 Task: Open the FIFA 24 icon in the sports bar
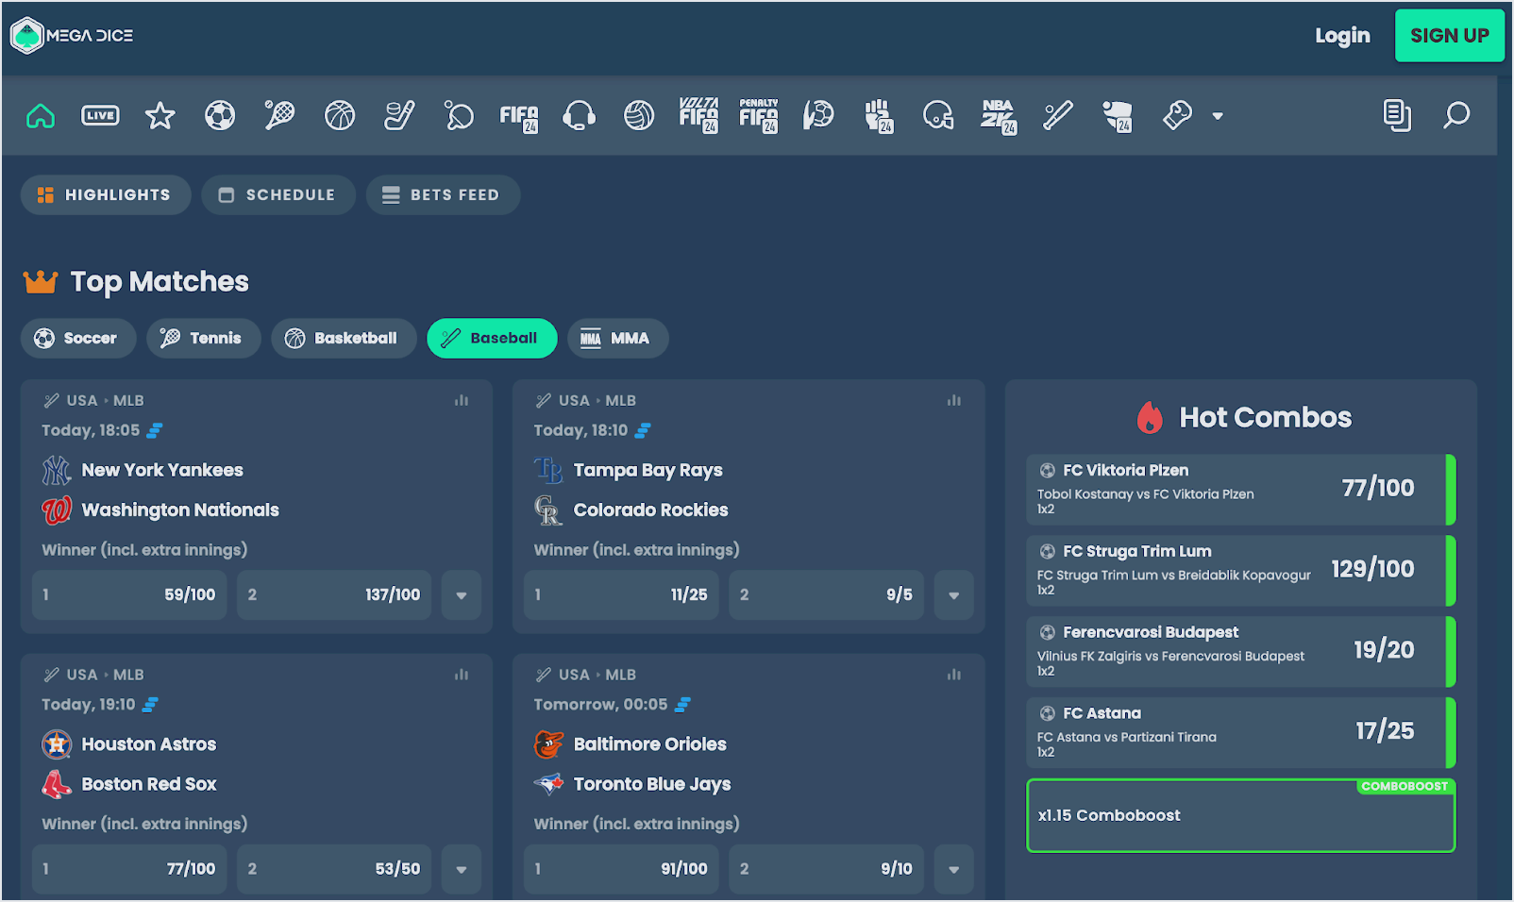pos(519,117)
